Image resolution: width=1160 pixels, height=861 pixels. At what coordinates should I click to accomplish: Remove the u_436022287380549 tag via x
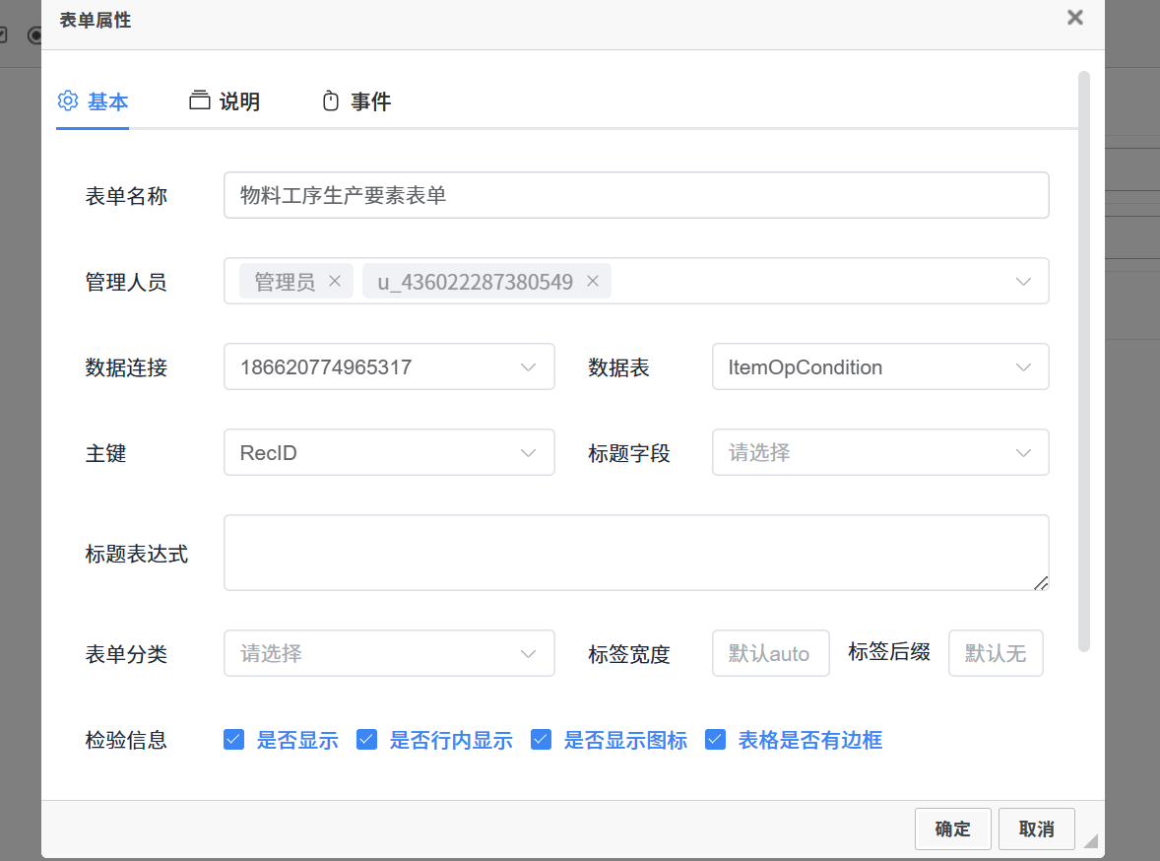pyautogui.click(x=593, y=282)
